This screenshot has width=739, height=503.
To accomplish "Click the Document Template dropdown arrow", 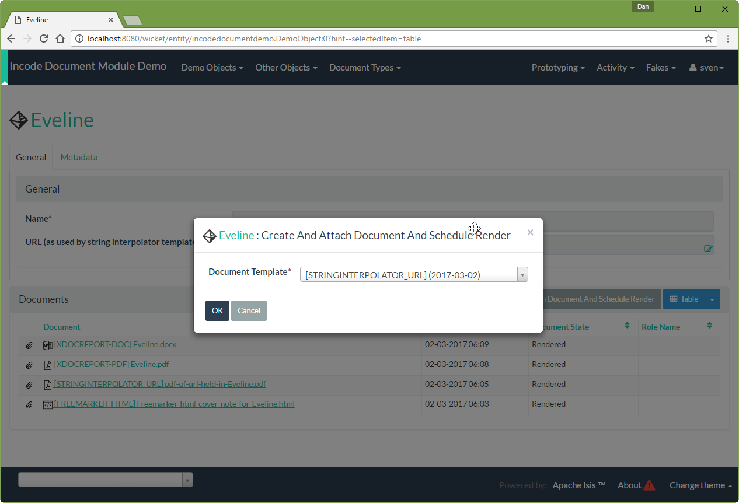I will click(522, 275).
